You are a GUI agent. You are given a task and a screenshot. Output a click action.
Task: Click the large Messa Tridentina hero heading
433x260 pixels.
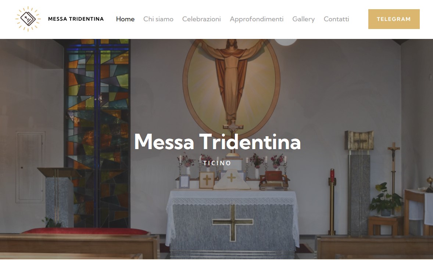click(217, 142)
